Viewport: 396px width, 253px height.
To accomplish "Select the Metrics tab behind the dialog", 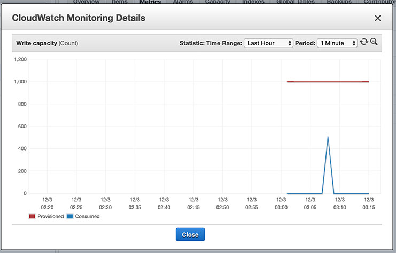I will click(150, 2).
